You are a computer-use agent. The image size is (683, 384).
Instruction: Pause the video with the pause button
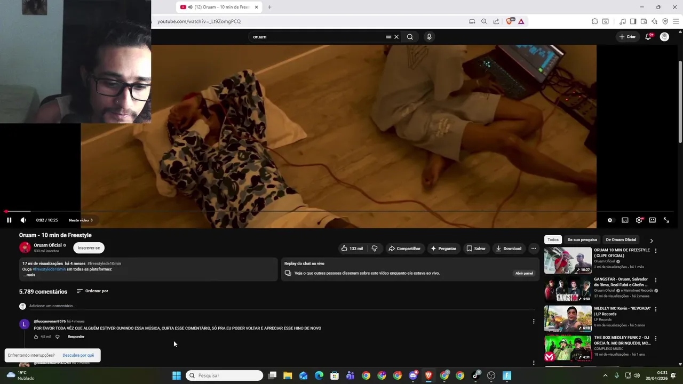9,220
